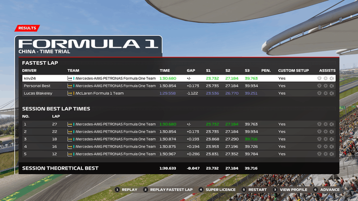Click gear assist icon in Lucas Blakeley row

pos(326,93)
